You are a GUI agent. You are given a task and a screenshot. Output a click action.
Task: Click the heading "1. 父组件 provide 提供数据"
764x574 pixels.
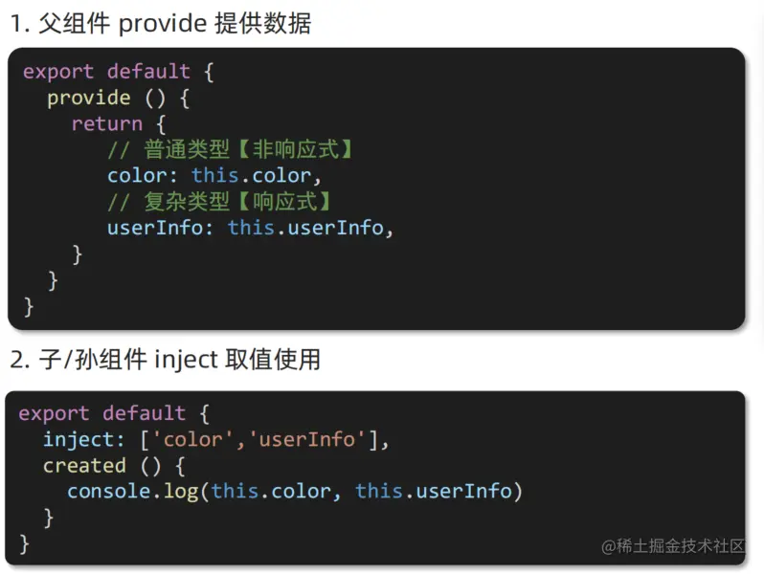161,23
